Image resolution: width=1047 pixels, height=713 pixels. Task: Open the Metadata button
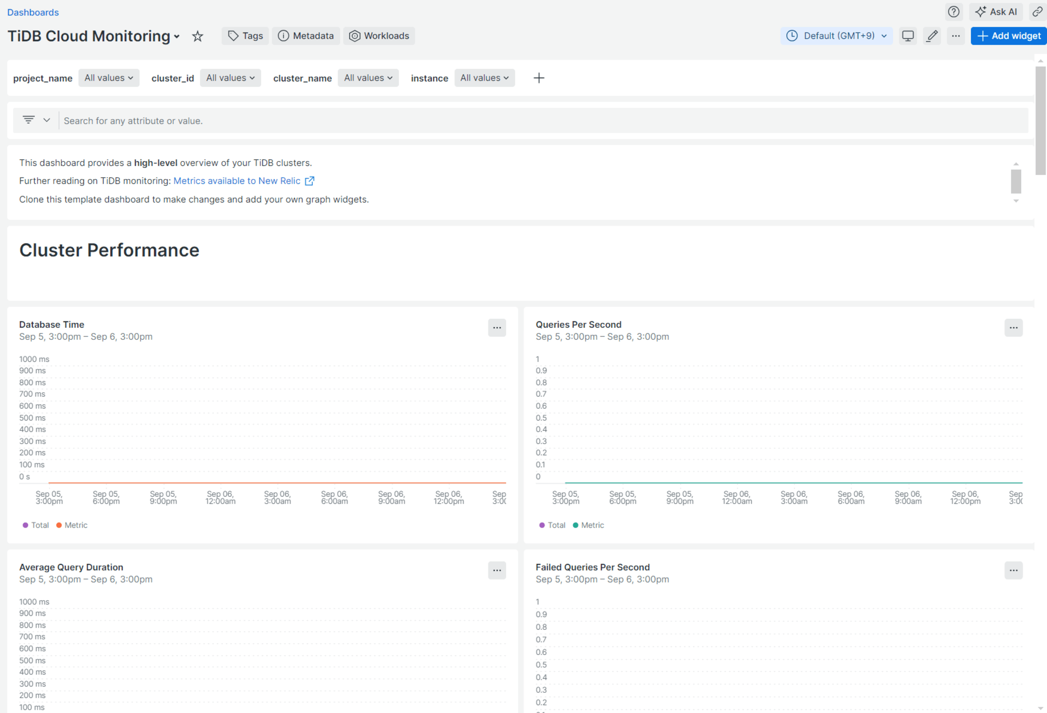pyautogui.click(x=306, y=36)
